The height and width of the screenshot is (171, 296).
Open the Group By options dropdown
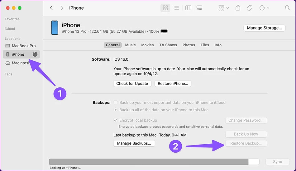point(223,8)
